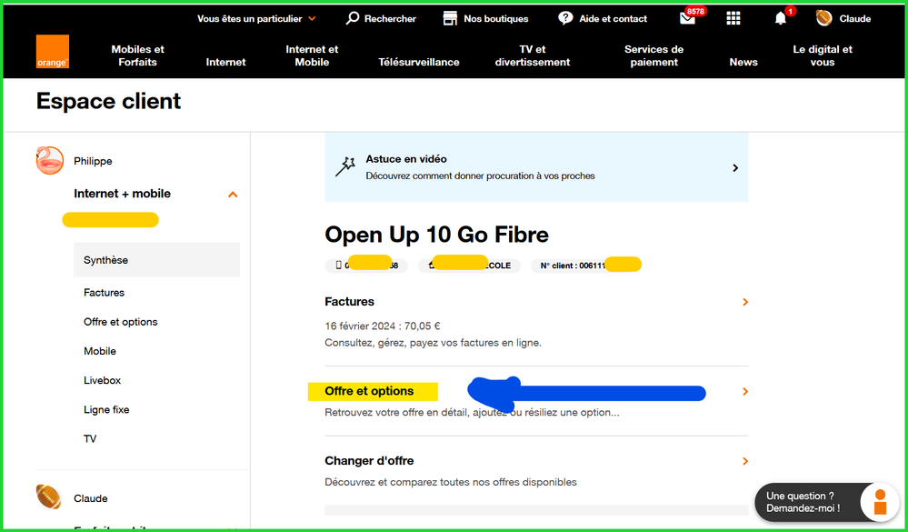Click the Aide et contact link text
908x532 pixels.
click(x=614, y=18)
